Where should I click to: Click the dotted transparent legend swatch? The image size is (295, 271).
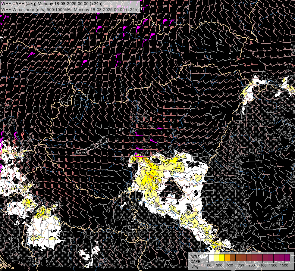tap(206, 257)
